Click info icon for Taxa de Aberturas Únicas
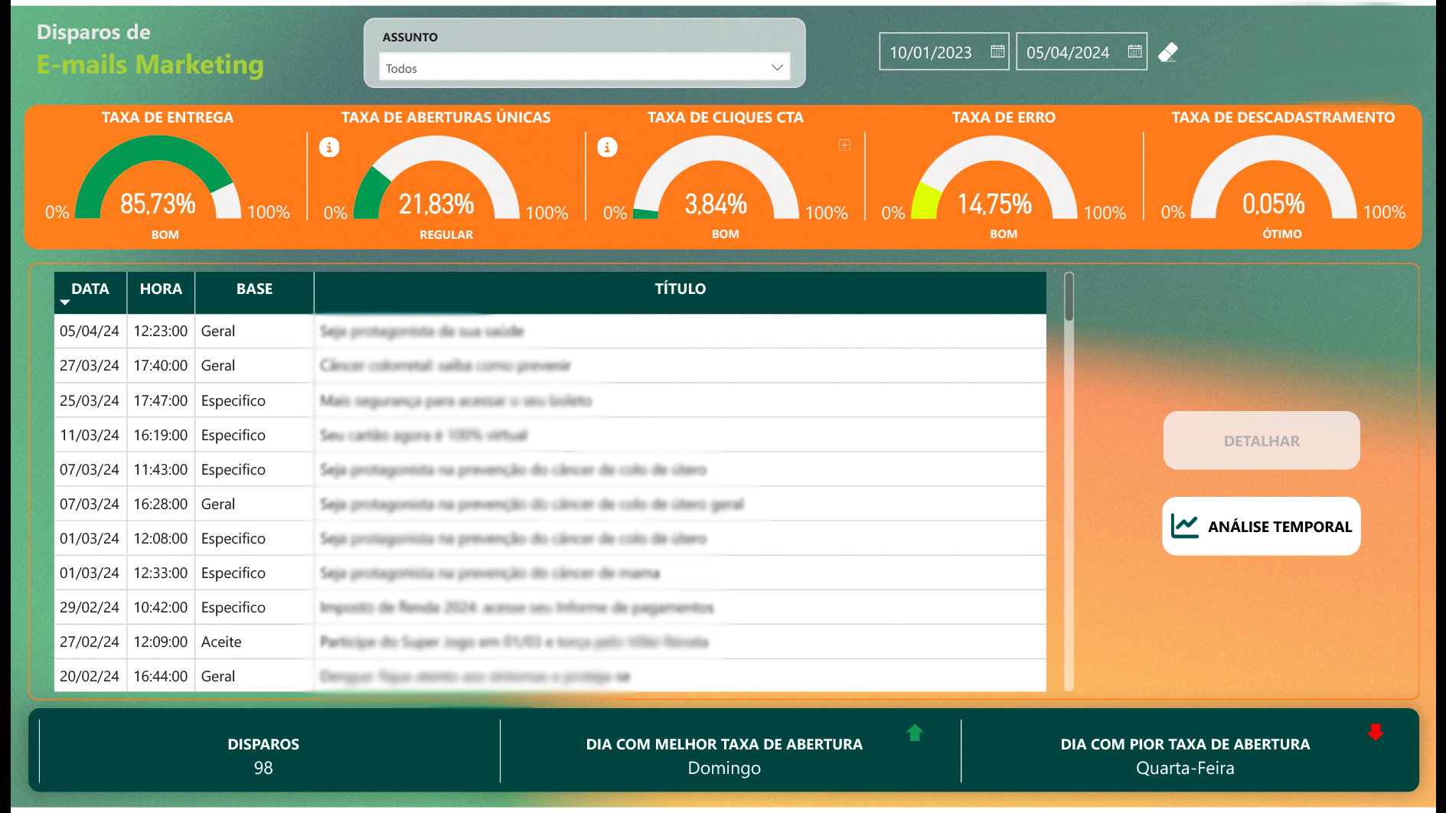This screenshot has width=1446, height=813. (x=329, y=147)
